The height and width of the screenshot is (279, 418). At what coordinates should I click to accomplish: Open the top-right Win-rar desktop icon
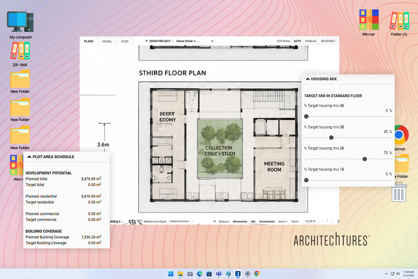pos(369,22)
